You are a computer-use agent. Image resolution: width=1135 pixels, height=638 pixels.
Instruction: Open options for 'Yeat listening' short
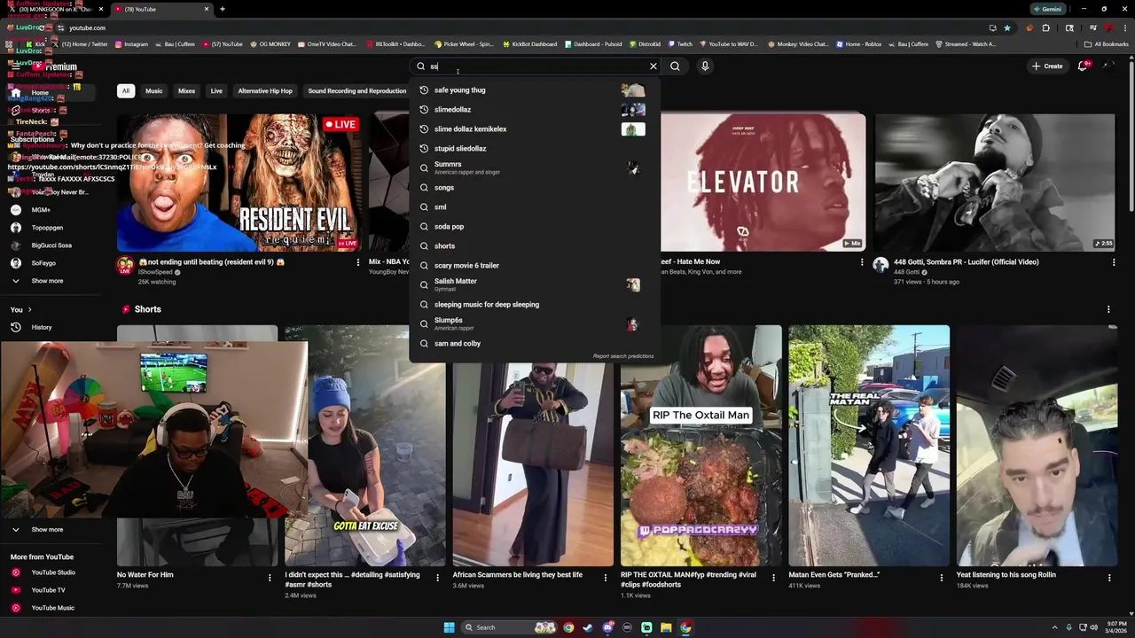(x=1108, y=578)
